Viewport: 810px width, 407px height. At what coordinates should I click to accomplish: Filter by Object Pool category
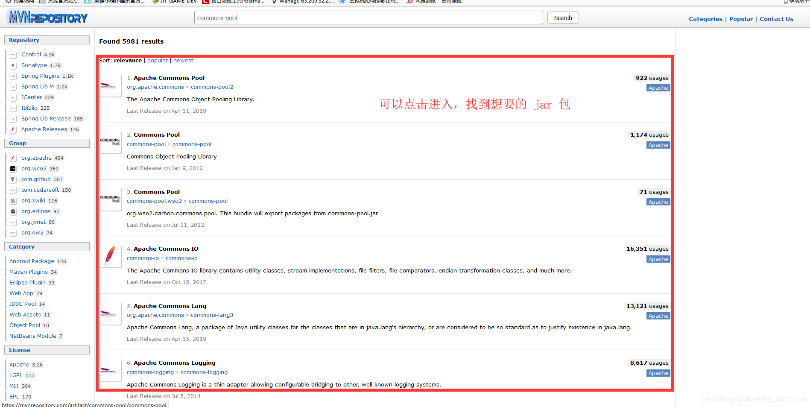click(25, 325)
